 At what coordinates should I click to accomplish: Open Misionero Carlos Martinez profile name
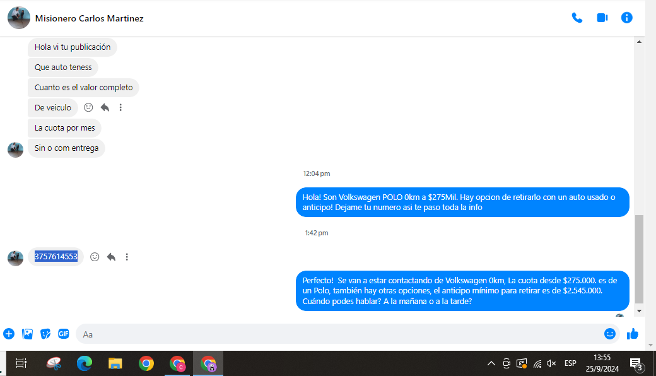89,18
